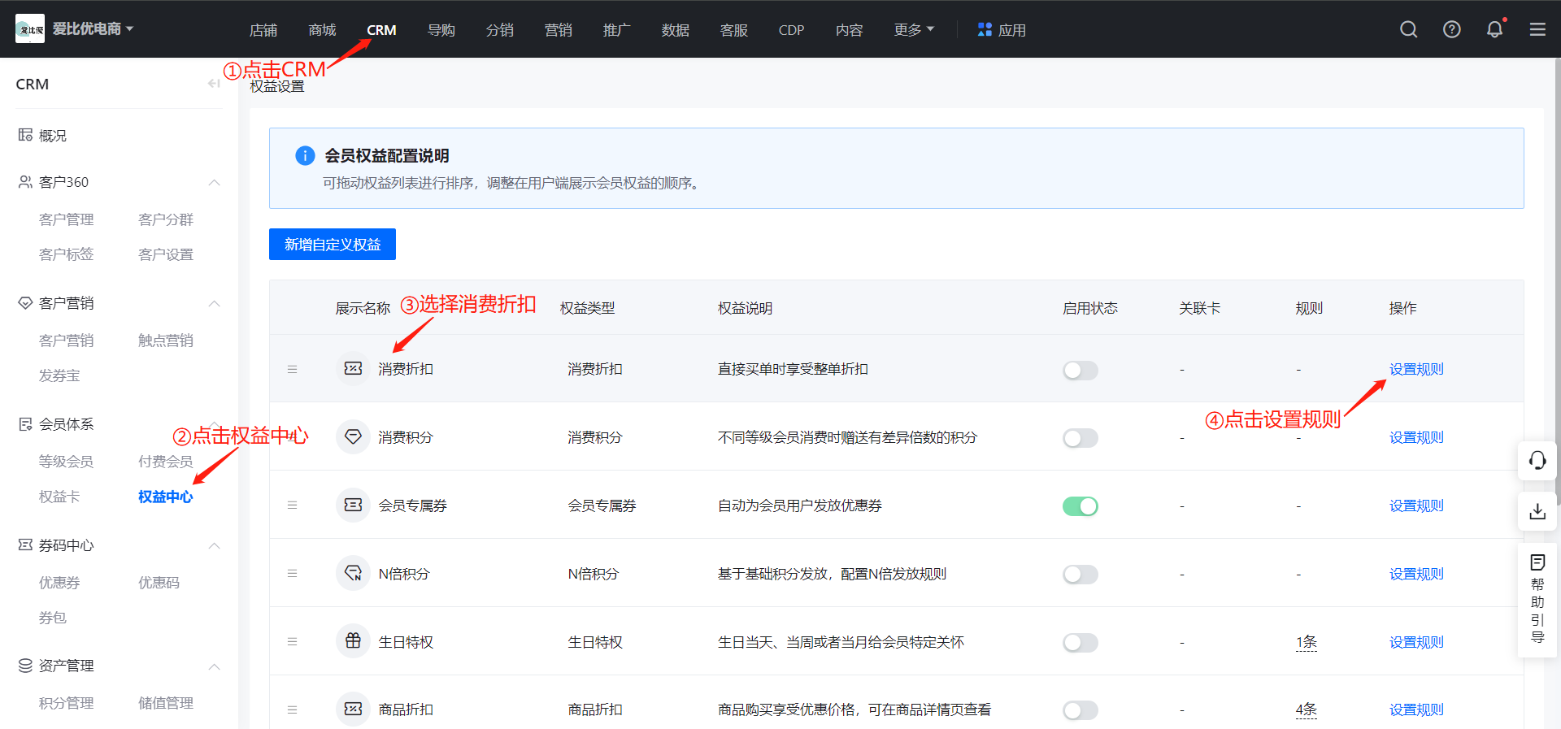Click the 新增自定义权益 button
The height and width of the screenshot is (729, 1561).
tap(333, 244)
